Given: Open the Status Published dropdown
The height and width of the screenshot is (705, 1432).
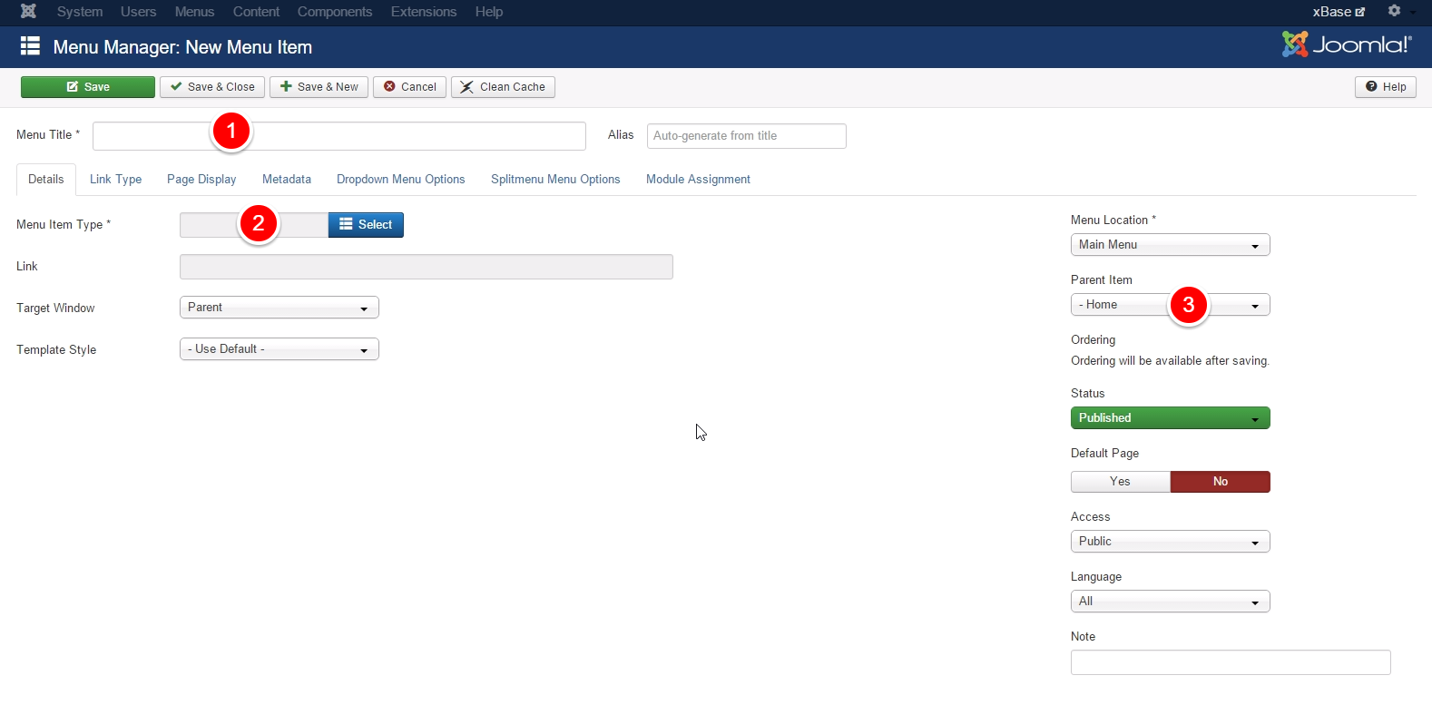Looking at the screenshot, I should coord(1171,418).
